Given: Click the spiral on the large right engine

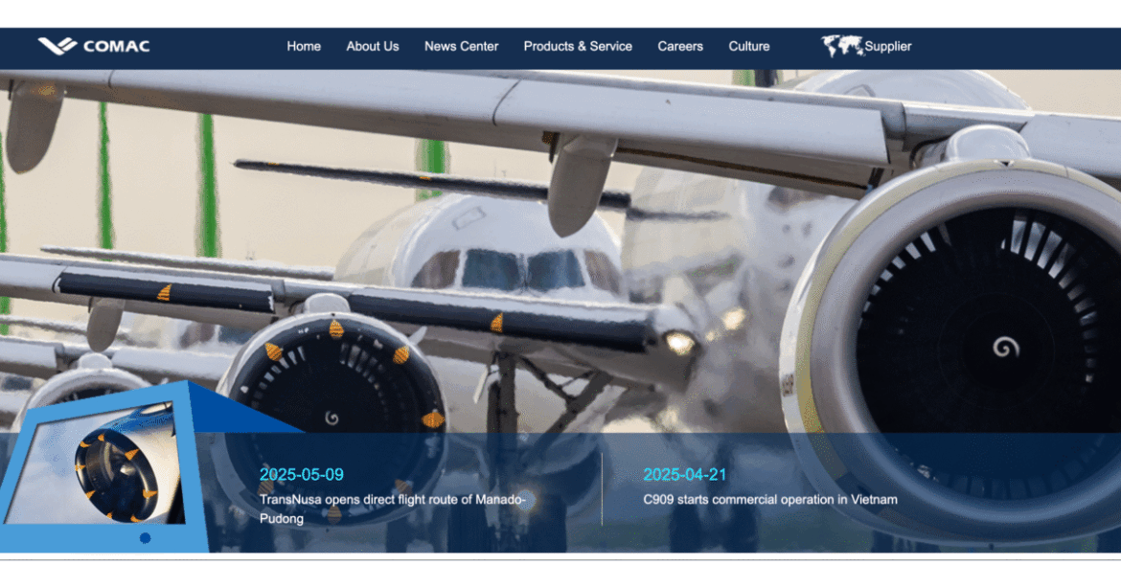Looking at the screenshot, I should tap(1005, 347).
